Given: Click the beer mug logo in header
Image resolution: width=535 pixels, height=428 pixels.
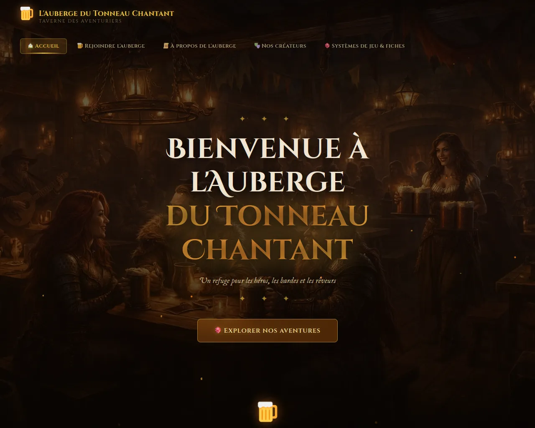Looking at the screenshot, I should click(26, 13).
